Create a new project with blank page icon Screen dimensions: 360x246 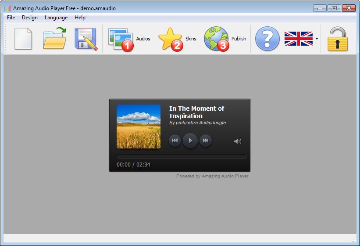[x=23, y=39]
